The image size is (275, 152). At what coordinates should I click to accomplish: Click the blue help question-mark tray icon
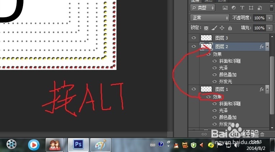pyautogui.click(x=160, y=144)
